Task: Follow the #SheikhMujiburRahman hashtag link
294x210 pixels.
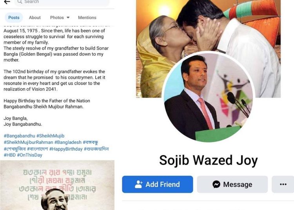Action: (28, 142)
